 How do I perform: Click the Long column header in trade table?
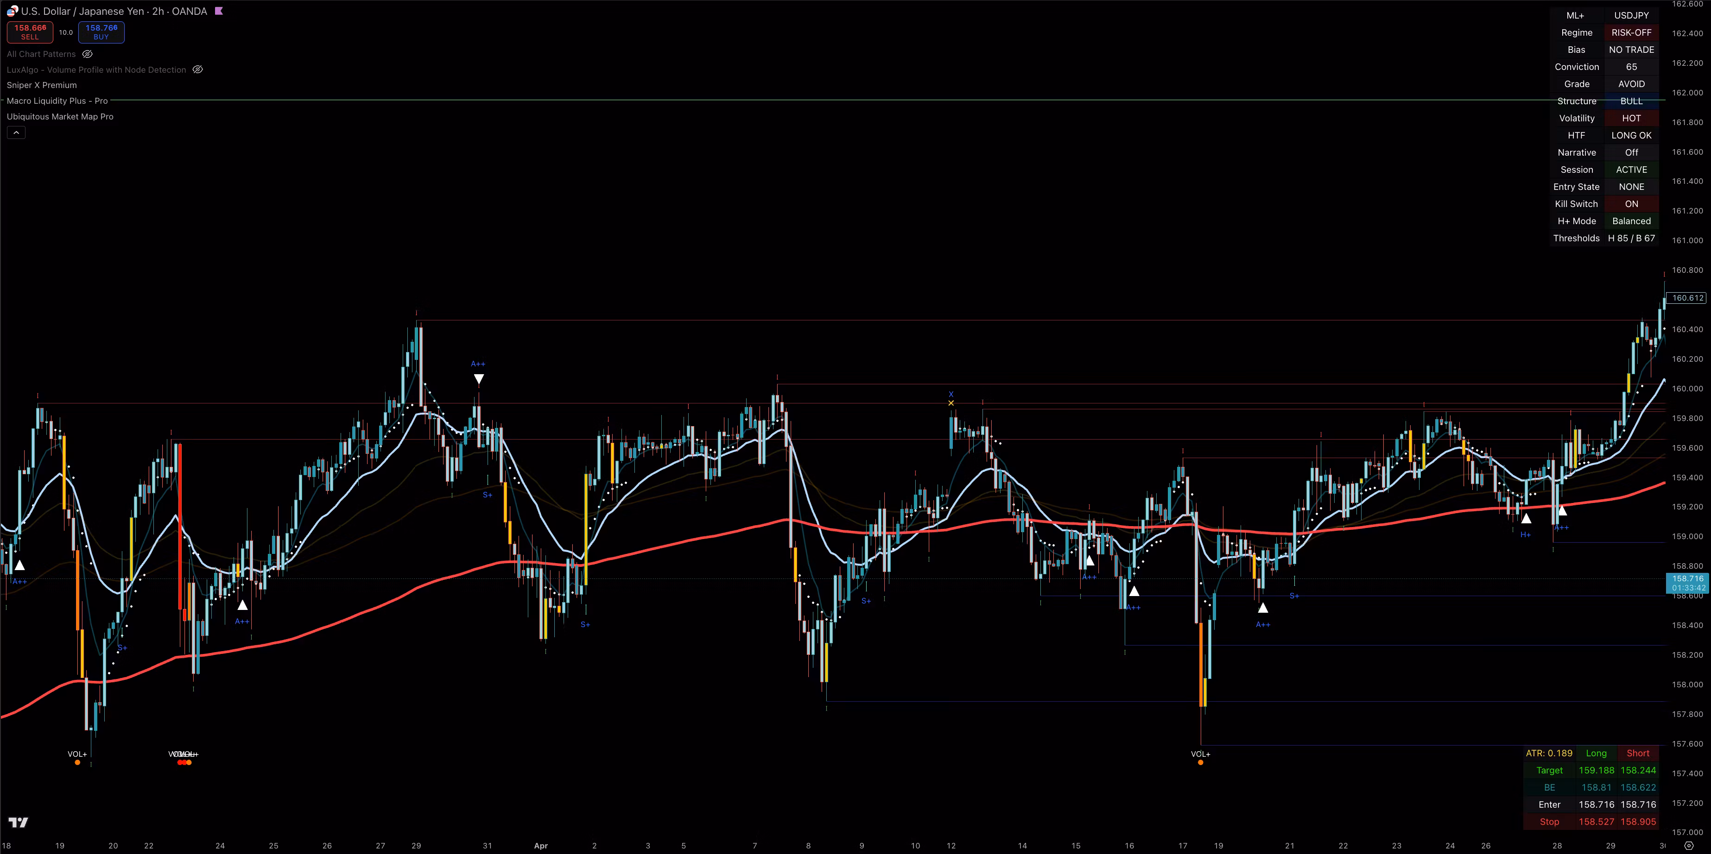(x=1596, y=753)
